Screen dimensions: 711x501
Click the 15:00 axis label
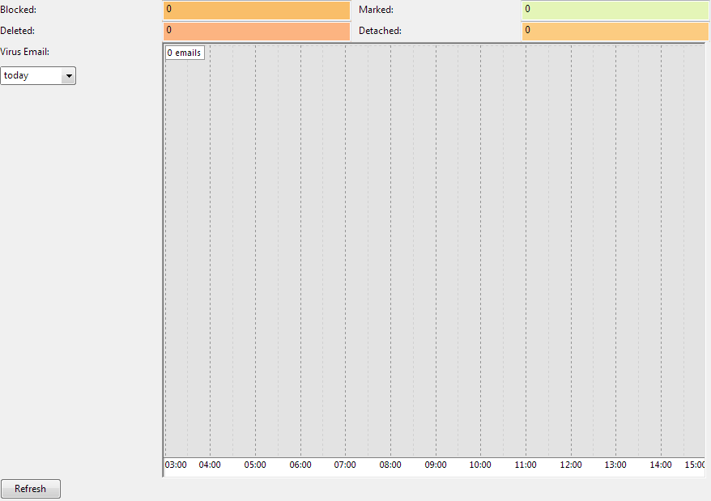(x=696, y=465)
